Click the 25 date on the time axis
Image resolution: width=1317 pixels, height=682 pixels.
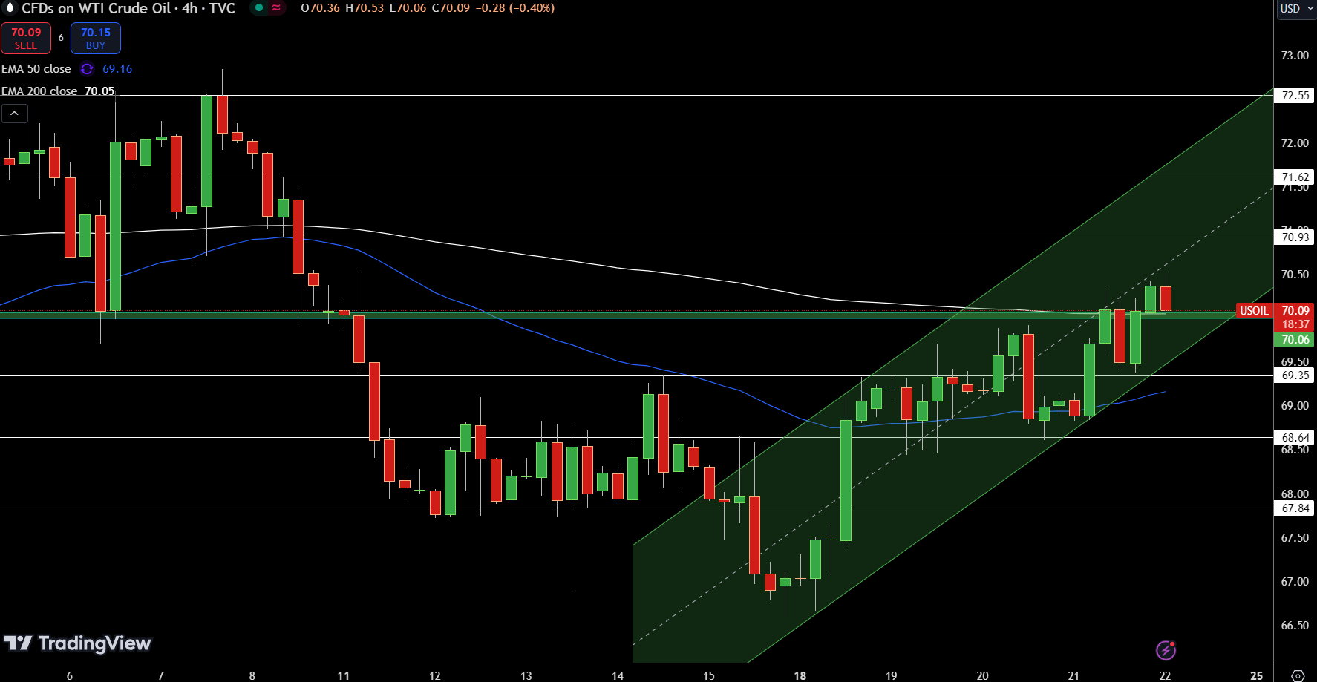tap(1256, 675)
